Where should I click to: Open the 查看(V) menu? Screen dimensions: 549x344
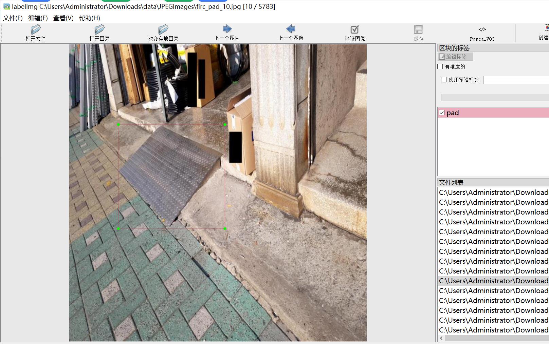tap(63, 18)
